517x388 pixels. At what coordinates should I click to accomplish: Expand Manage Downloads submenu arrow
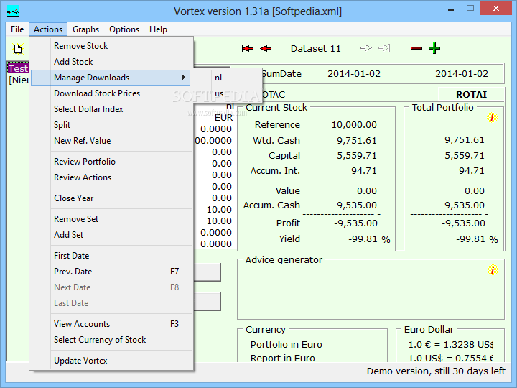[x=183, y=78]
